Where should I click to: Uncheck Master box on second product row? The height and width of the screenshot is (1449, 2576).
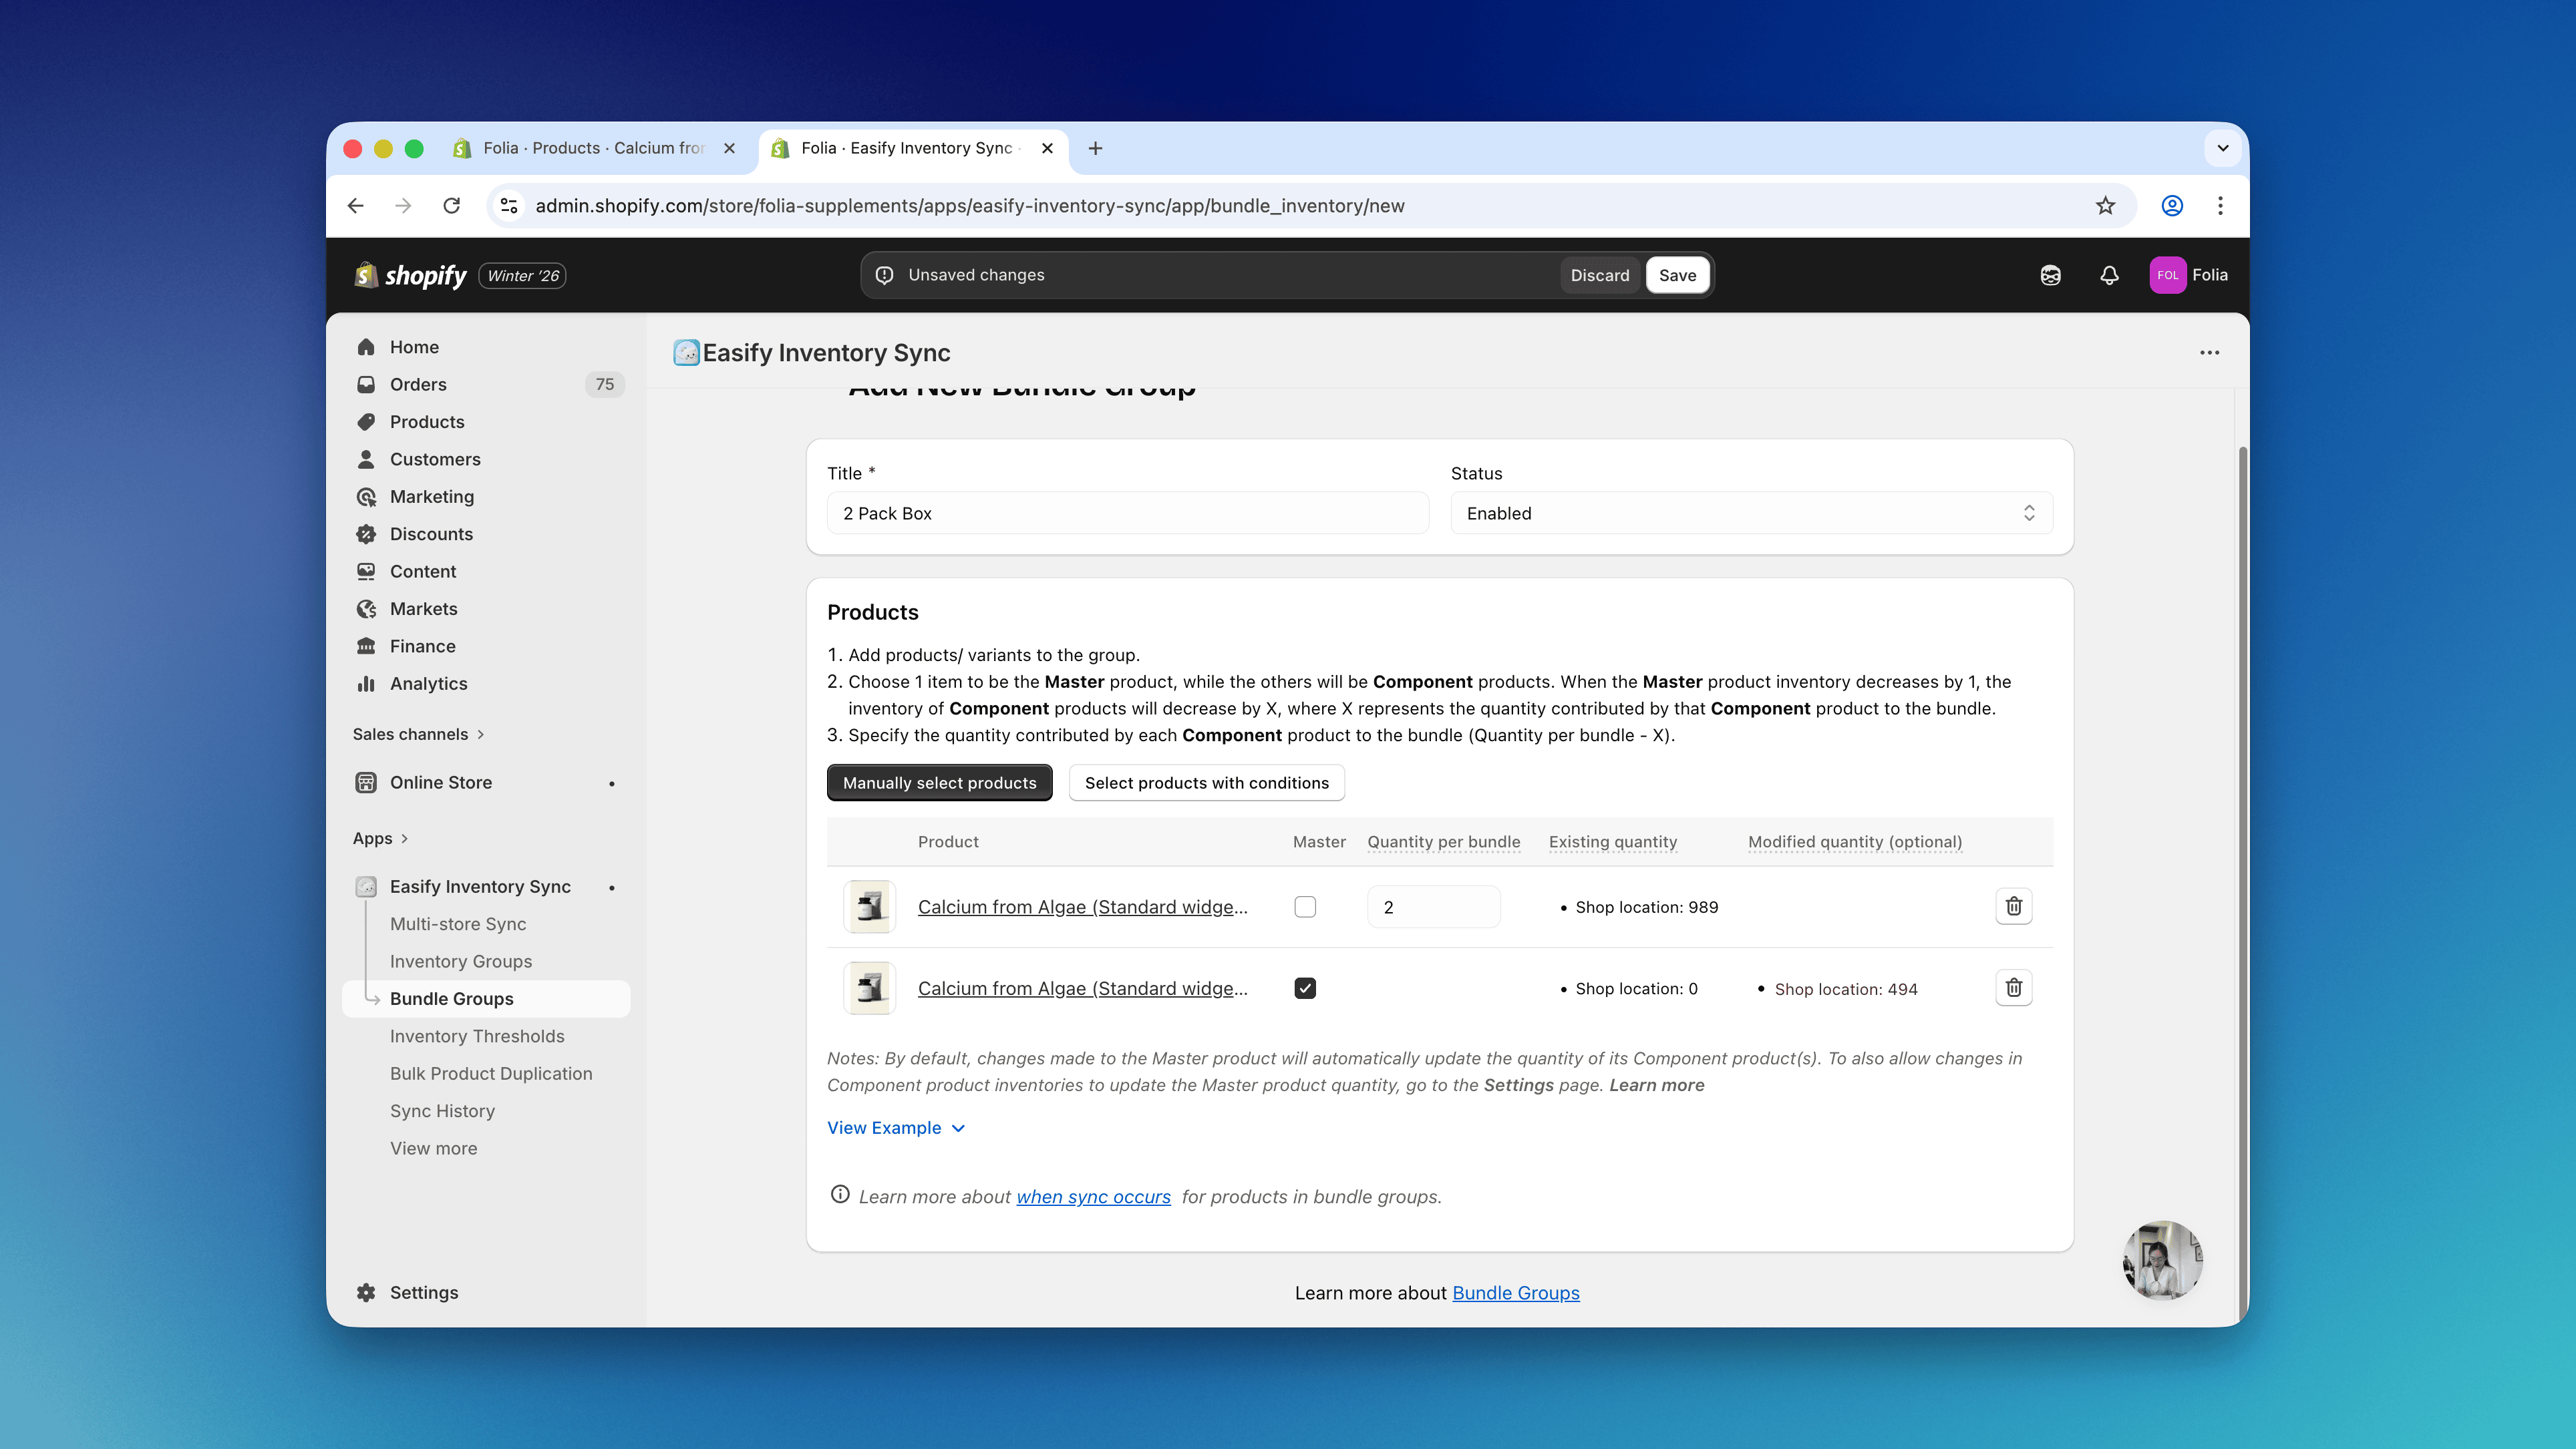point(1305,988)
